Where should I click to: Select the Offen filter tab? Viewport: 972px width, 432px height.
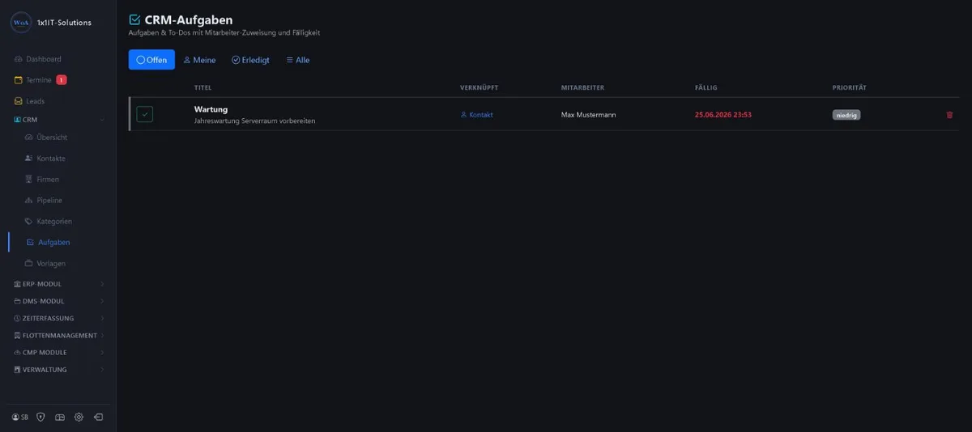[151, 60]
